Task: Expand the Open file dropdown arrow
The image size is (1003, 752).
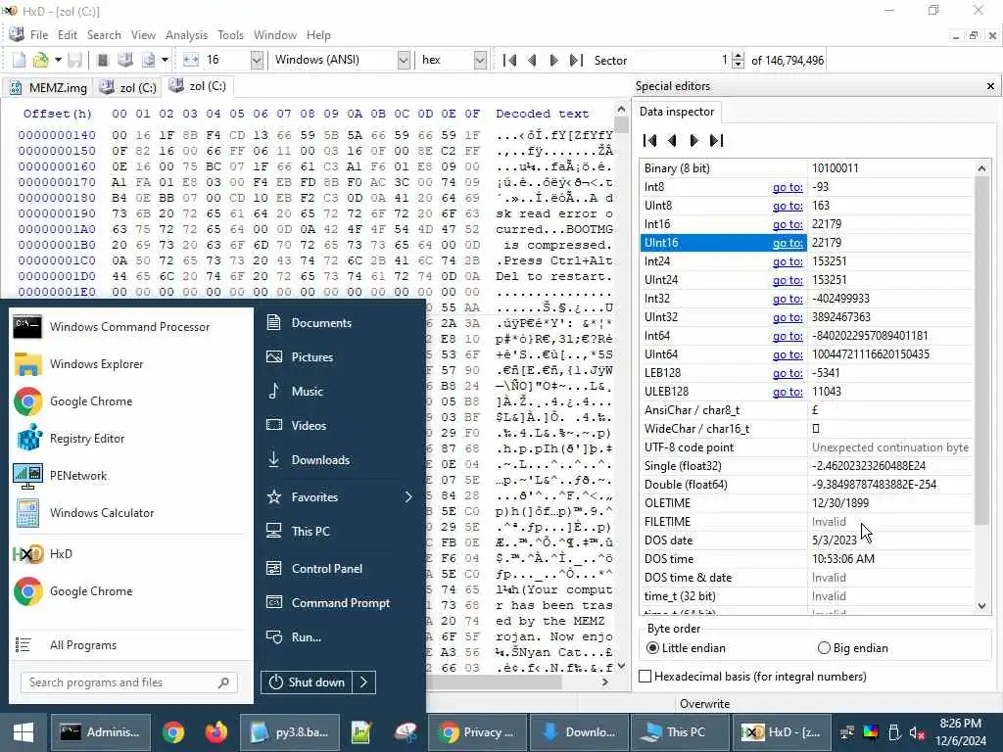Action: [x=58, y=60]
